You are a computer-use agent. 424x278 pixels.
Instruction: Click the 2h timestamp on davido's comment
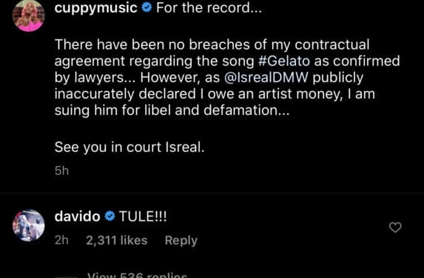pos(61,240)
